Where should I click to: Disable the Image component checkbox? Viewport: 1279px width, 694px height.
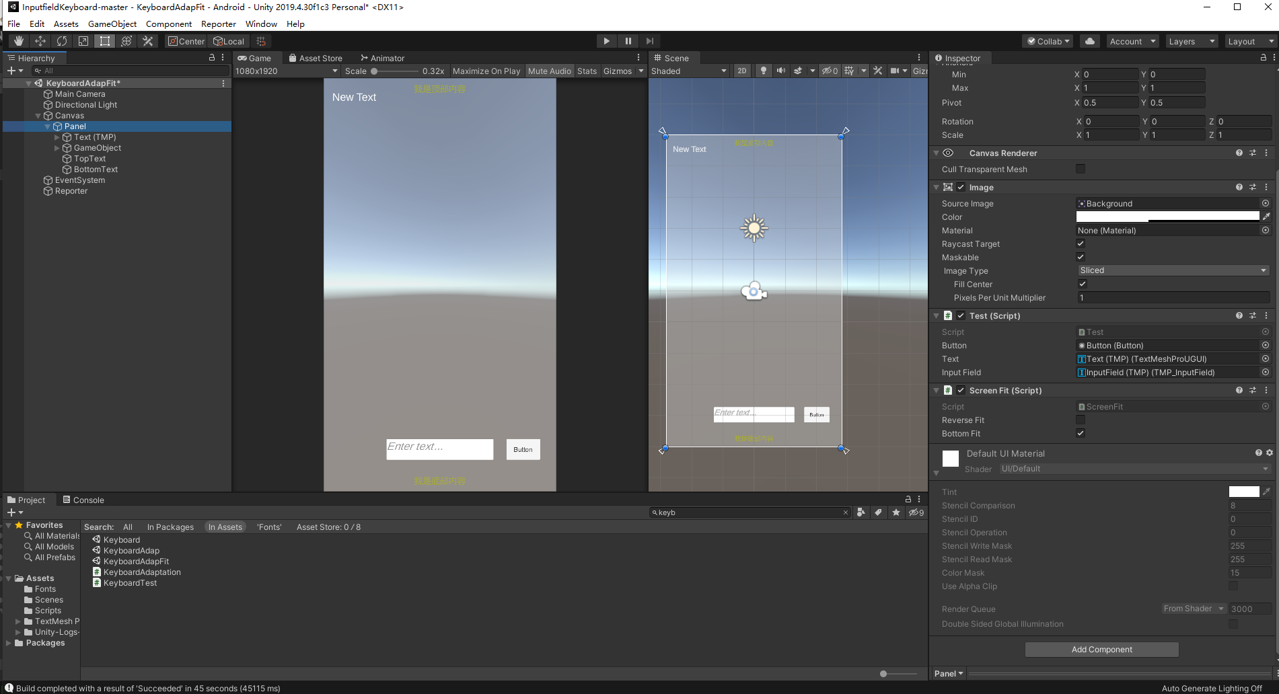click(x=961, y=187)
